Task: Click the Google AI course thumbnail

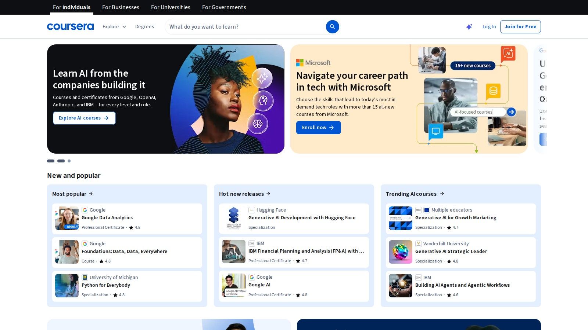Action: tap(234, 285)
